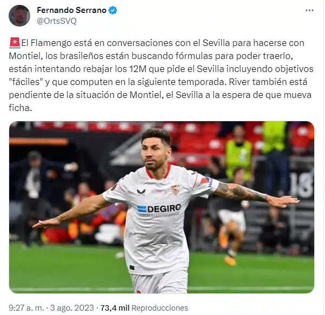Click the Sevilla crest on the shirt

pos(176,190)
